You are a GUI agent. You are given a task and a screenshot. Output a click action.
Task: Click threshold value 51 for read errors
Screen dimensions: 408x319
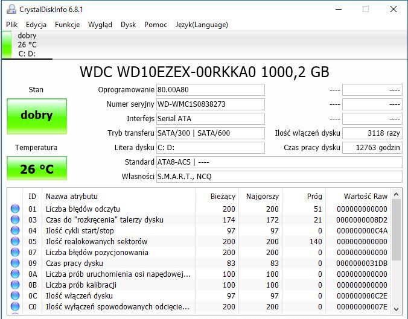coord(317,209)
